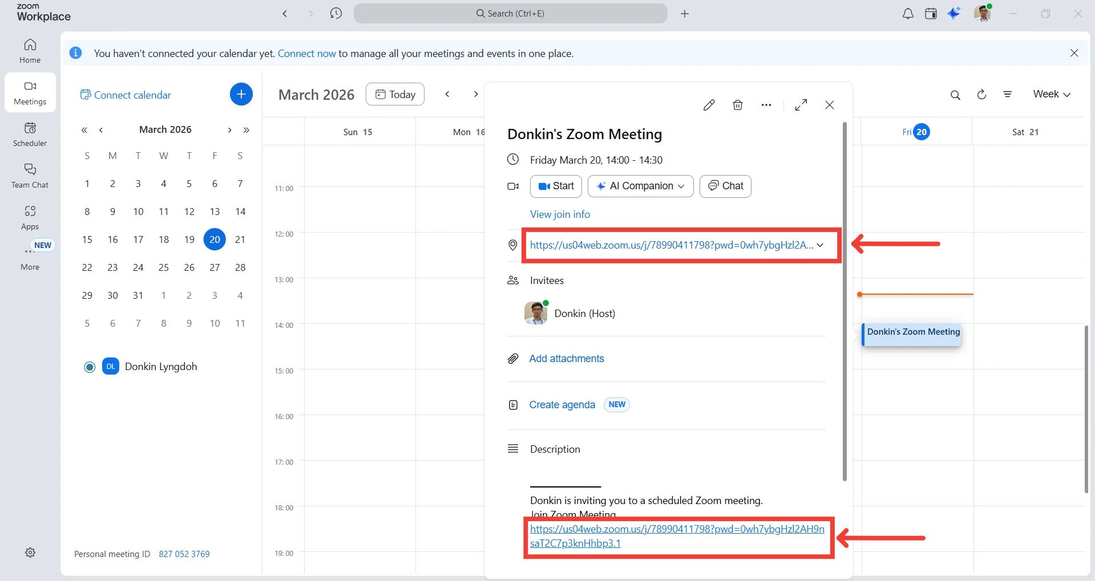Click personal meeting ID 827 052 3769

click(x=184, y=554)
